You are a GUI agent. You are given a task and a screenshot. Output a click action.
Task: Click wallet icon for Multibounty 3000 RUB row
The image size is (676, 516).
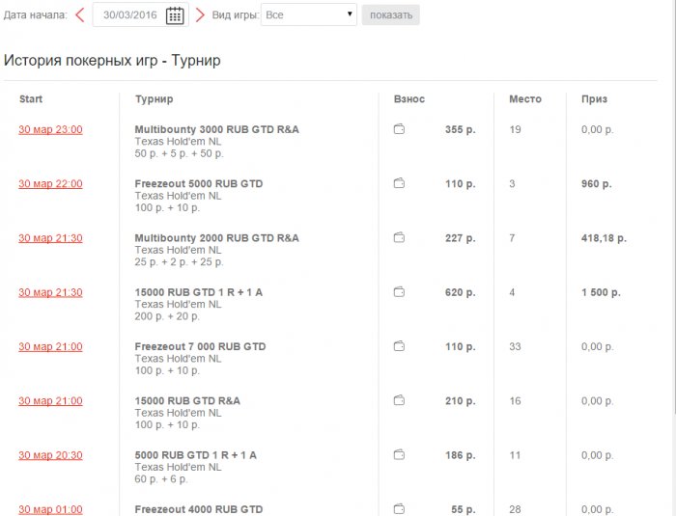(399, 129)
